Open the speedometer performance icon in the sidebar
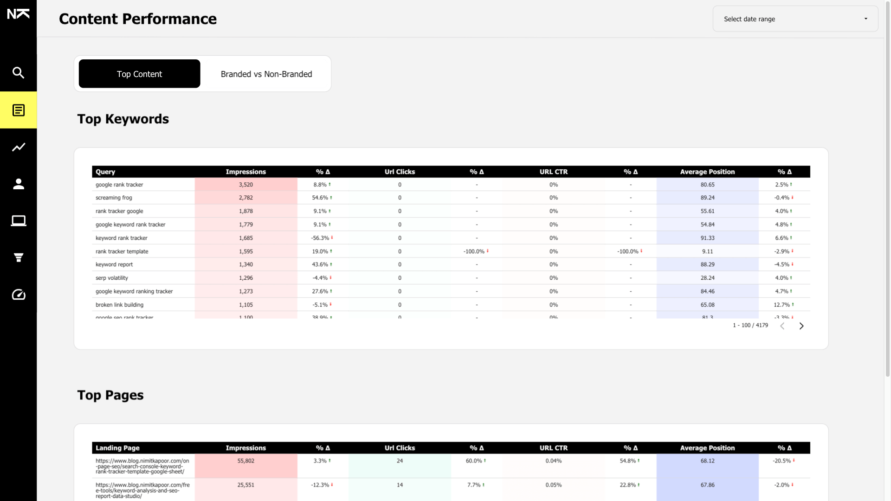This screenshot has height=501, width=891. (19, 295)
